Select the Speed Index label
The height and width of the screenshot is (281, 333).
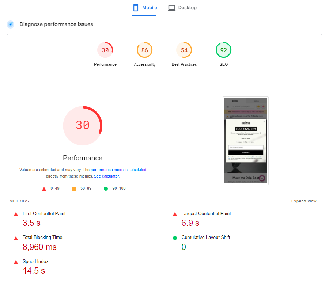coord(35,262)
